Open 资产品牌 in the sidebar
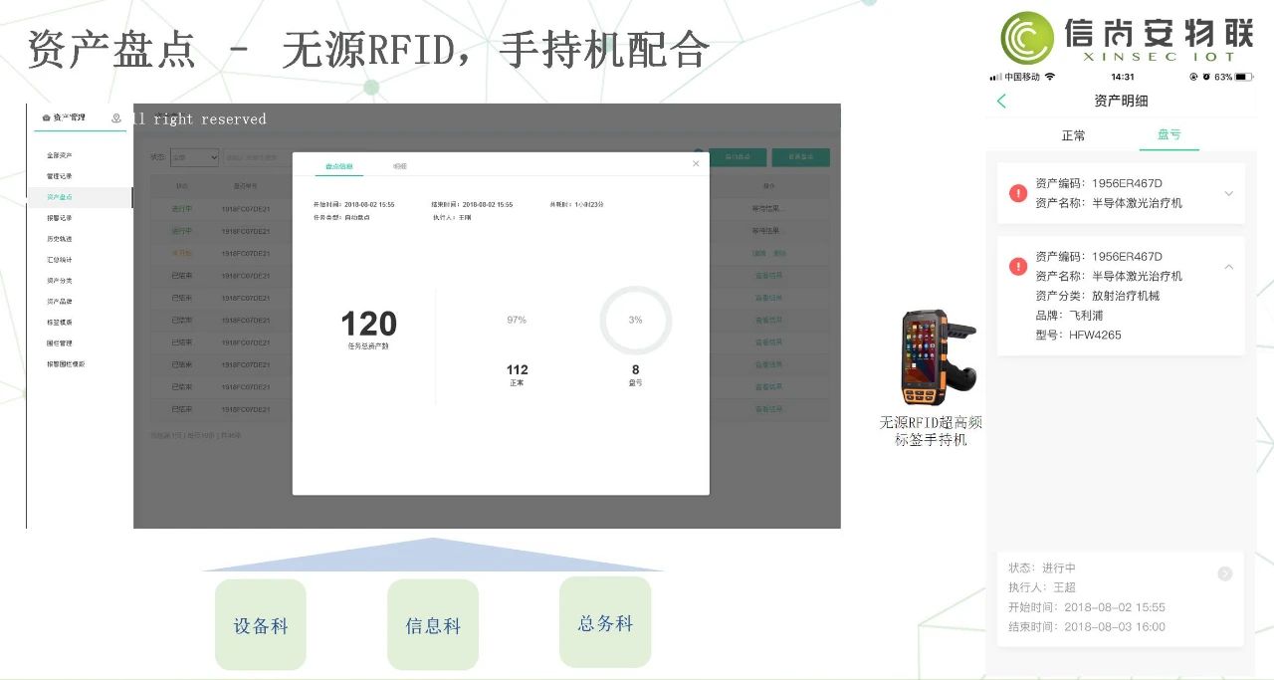Screen dimensions: 1274x680 click(x=60, y=302)
